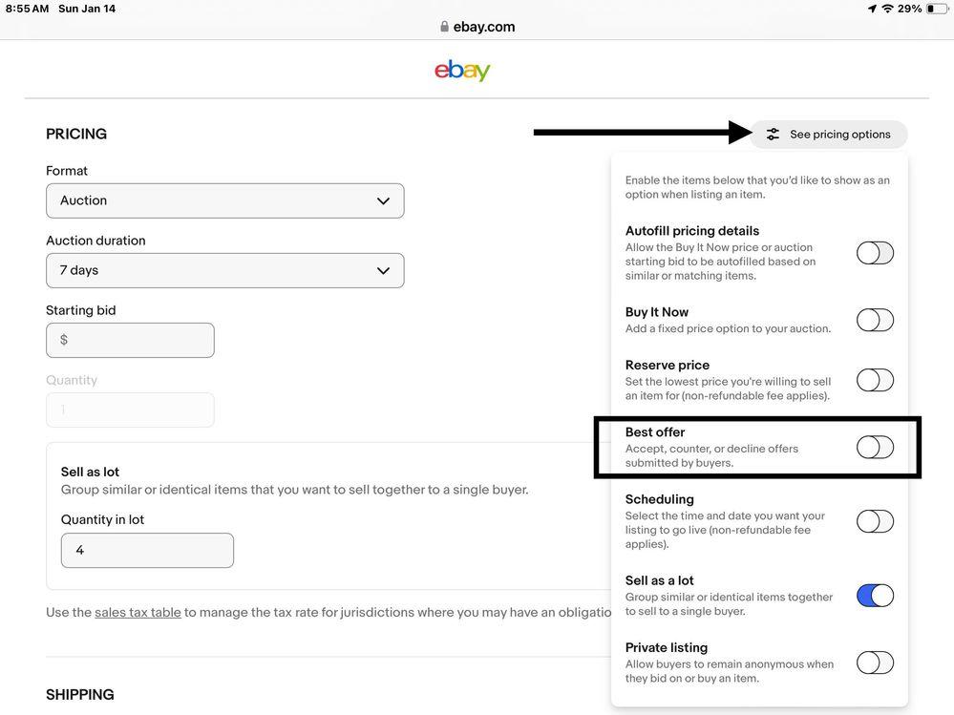954x715 pixels.
Task: Click the Quantity in lot label
Action: pyautogui.click(x=103, y=520)
